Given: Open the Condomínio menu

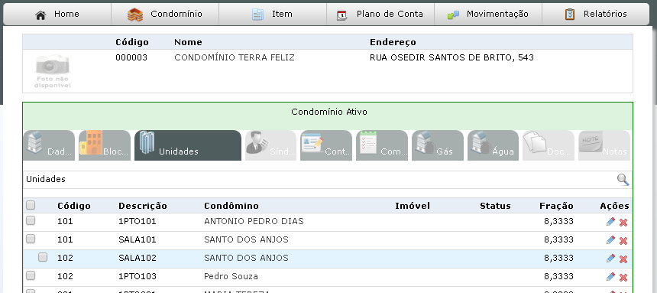Looking at the screenshot, I should (x=165, y=15).
